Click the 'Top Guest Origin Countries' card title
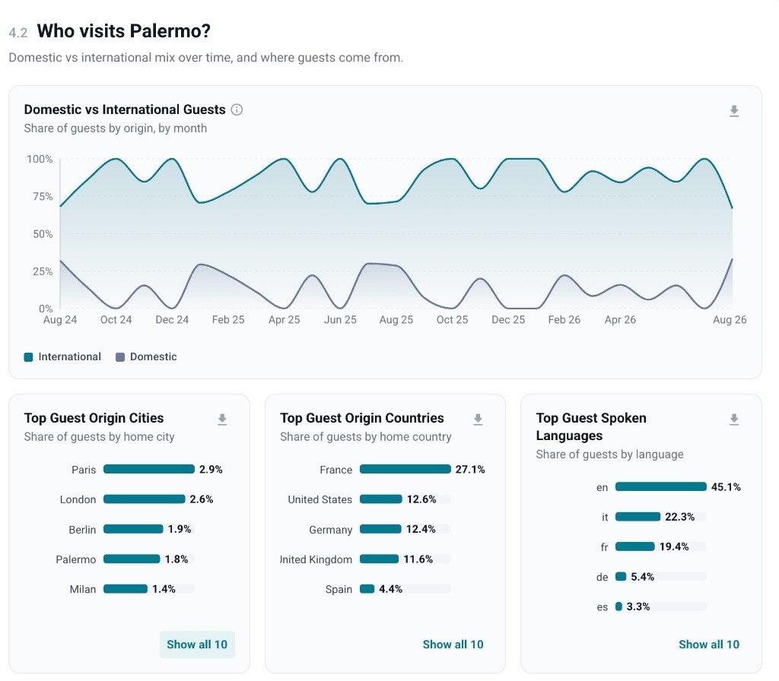779x681 pixels. click(361, 418)
